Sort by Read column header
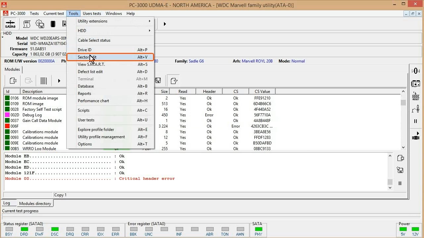 (x=183, y=92)
